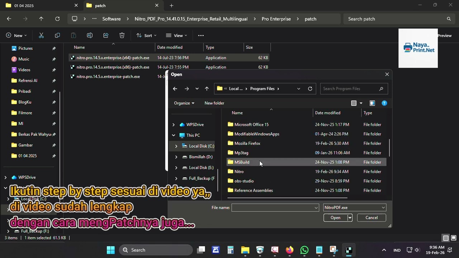Image resolution: width=459 pixels, height=258 pixels.
Task: Click the Help question mark in Open dialog
Action: pyautogui.click(x=384, y=103)
